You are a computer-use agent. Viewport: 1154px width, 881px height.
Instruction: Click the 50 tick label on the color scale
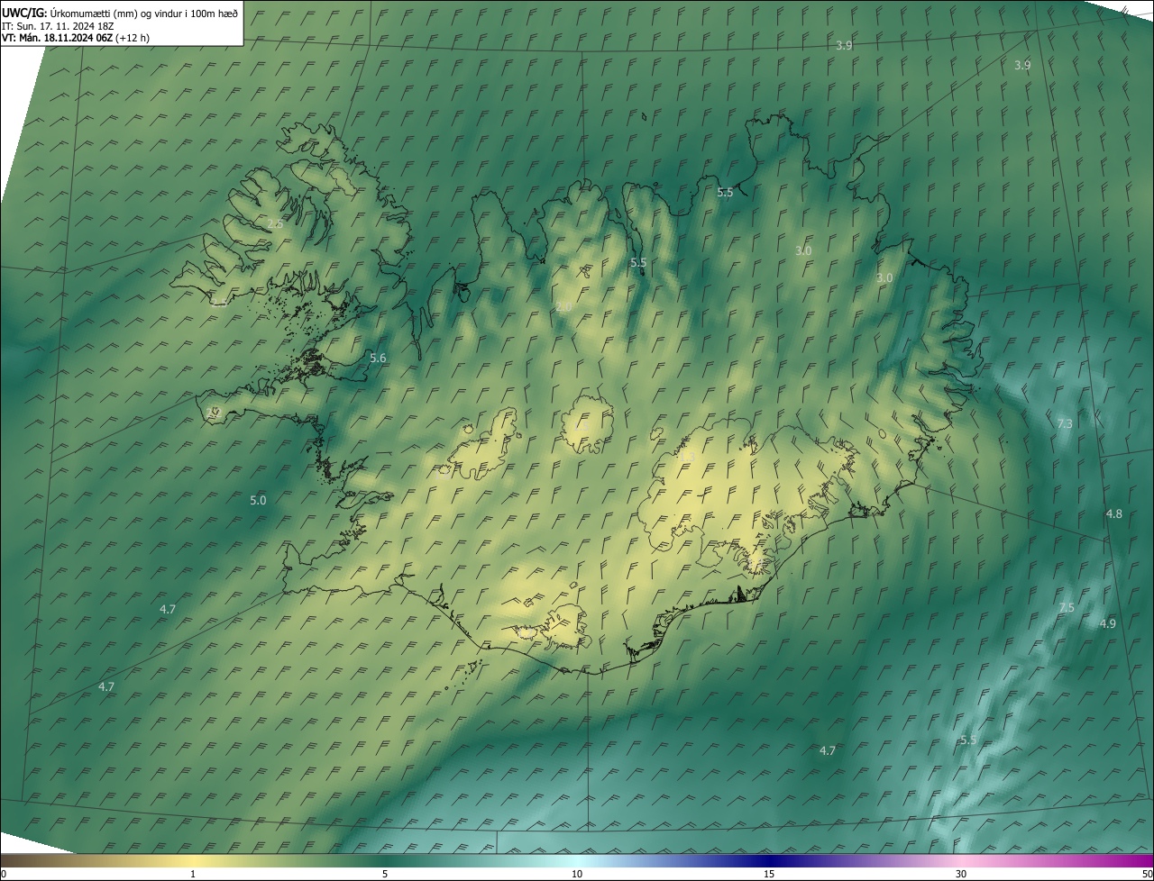[1147, 874]
